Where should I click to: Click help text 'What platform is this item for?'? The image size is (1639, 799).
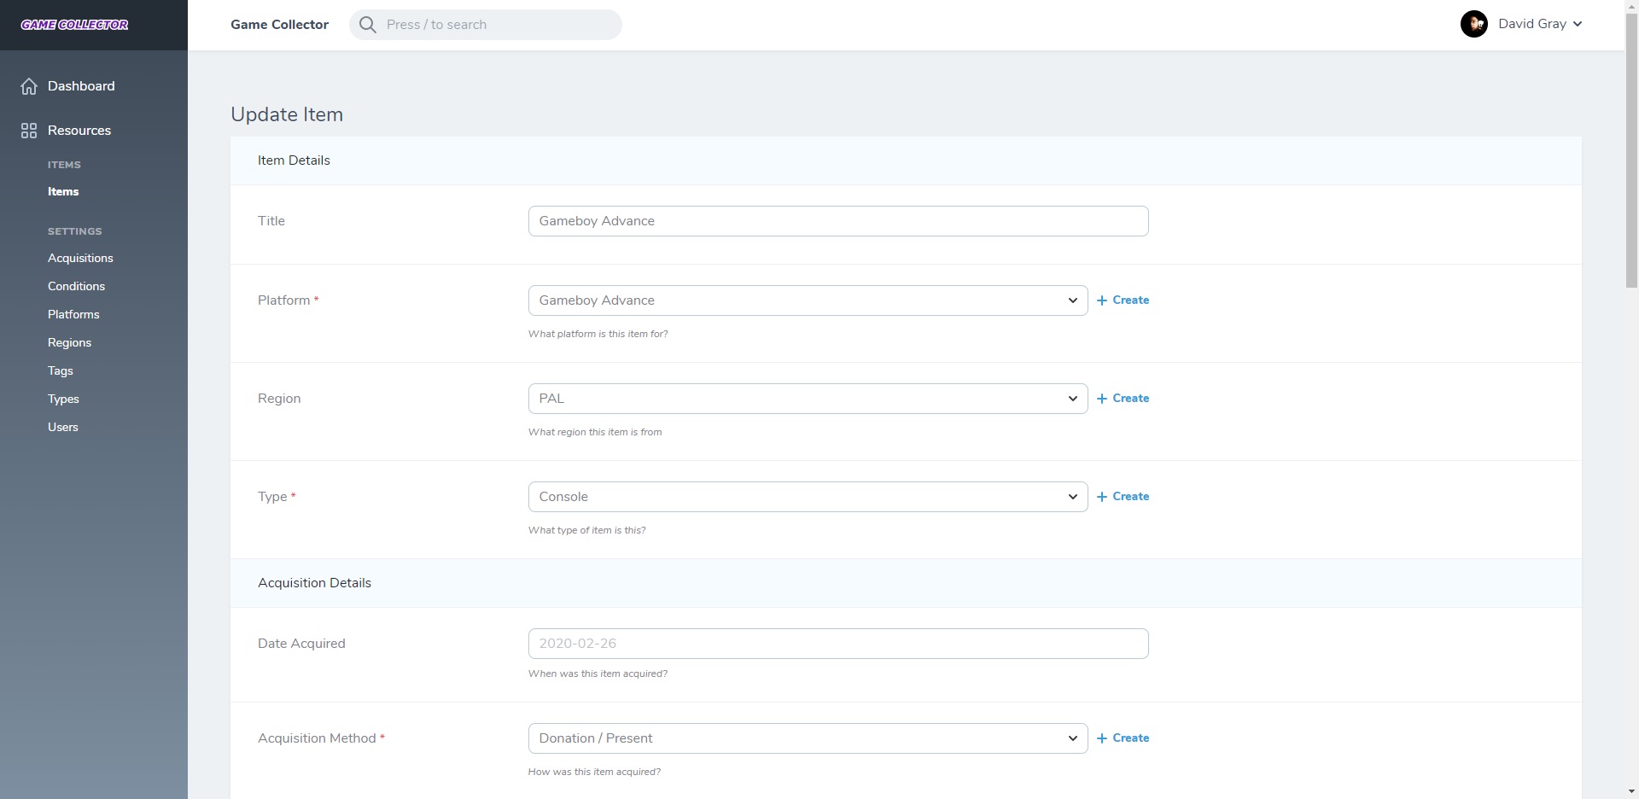[x=598, y=334]
